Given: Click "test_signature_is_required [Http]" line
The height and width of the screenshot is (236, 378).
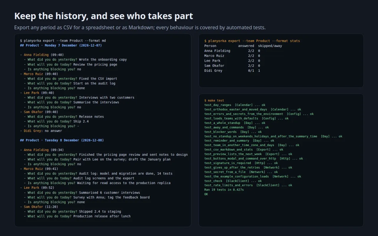Looking at the screenshot, I should coord(241,163).
